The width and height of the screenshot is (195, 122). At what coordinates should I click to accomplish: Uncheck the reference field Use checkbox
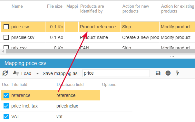click(6, 95)
